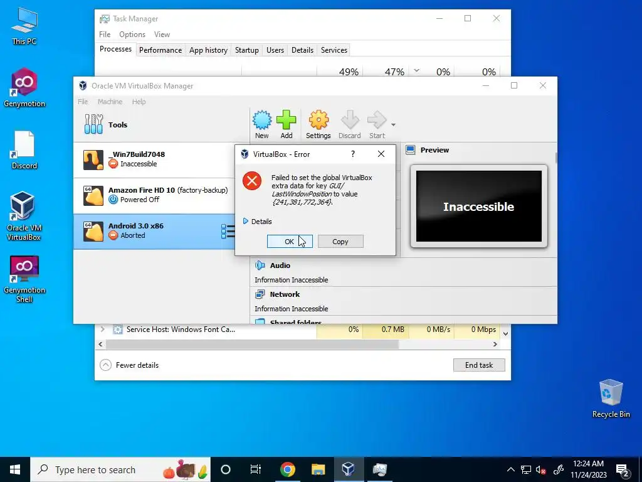Viewport: 642px width, 482px height.
Task: Open This PC desktop icon
Action: click(24, 25)
